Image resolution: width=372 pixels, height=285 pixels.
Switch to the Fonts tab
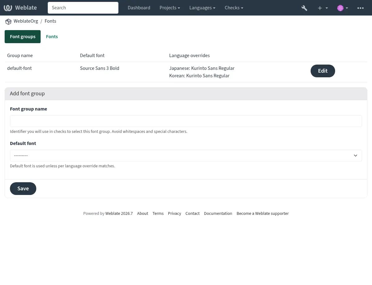pyautogui.click(x=52, y=37)
